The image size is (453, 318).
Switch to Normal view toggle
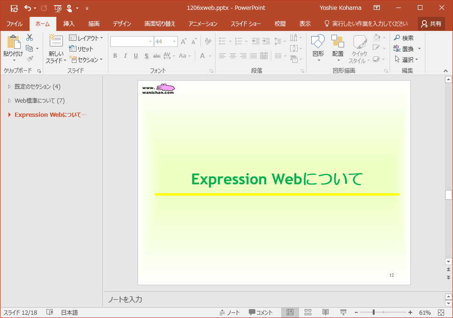pos(290,312)
